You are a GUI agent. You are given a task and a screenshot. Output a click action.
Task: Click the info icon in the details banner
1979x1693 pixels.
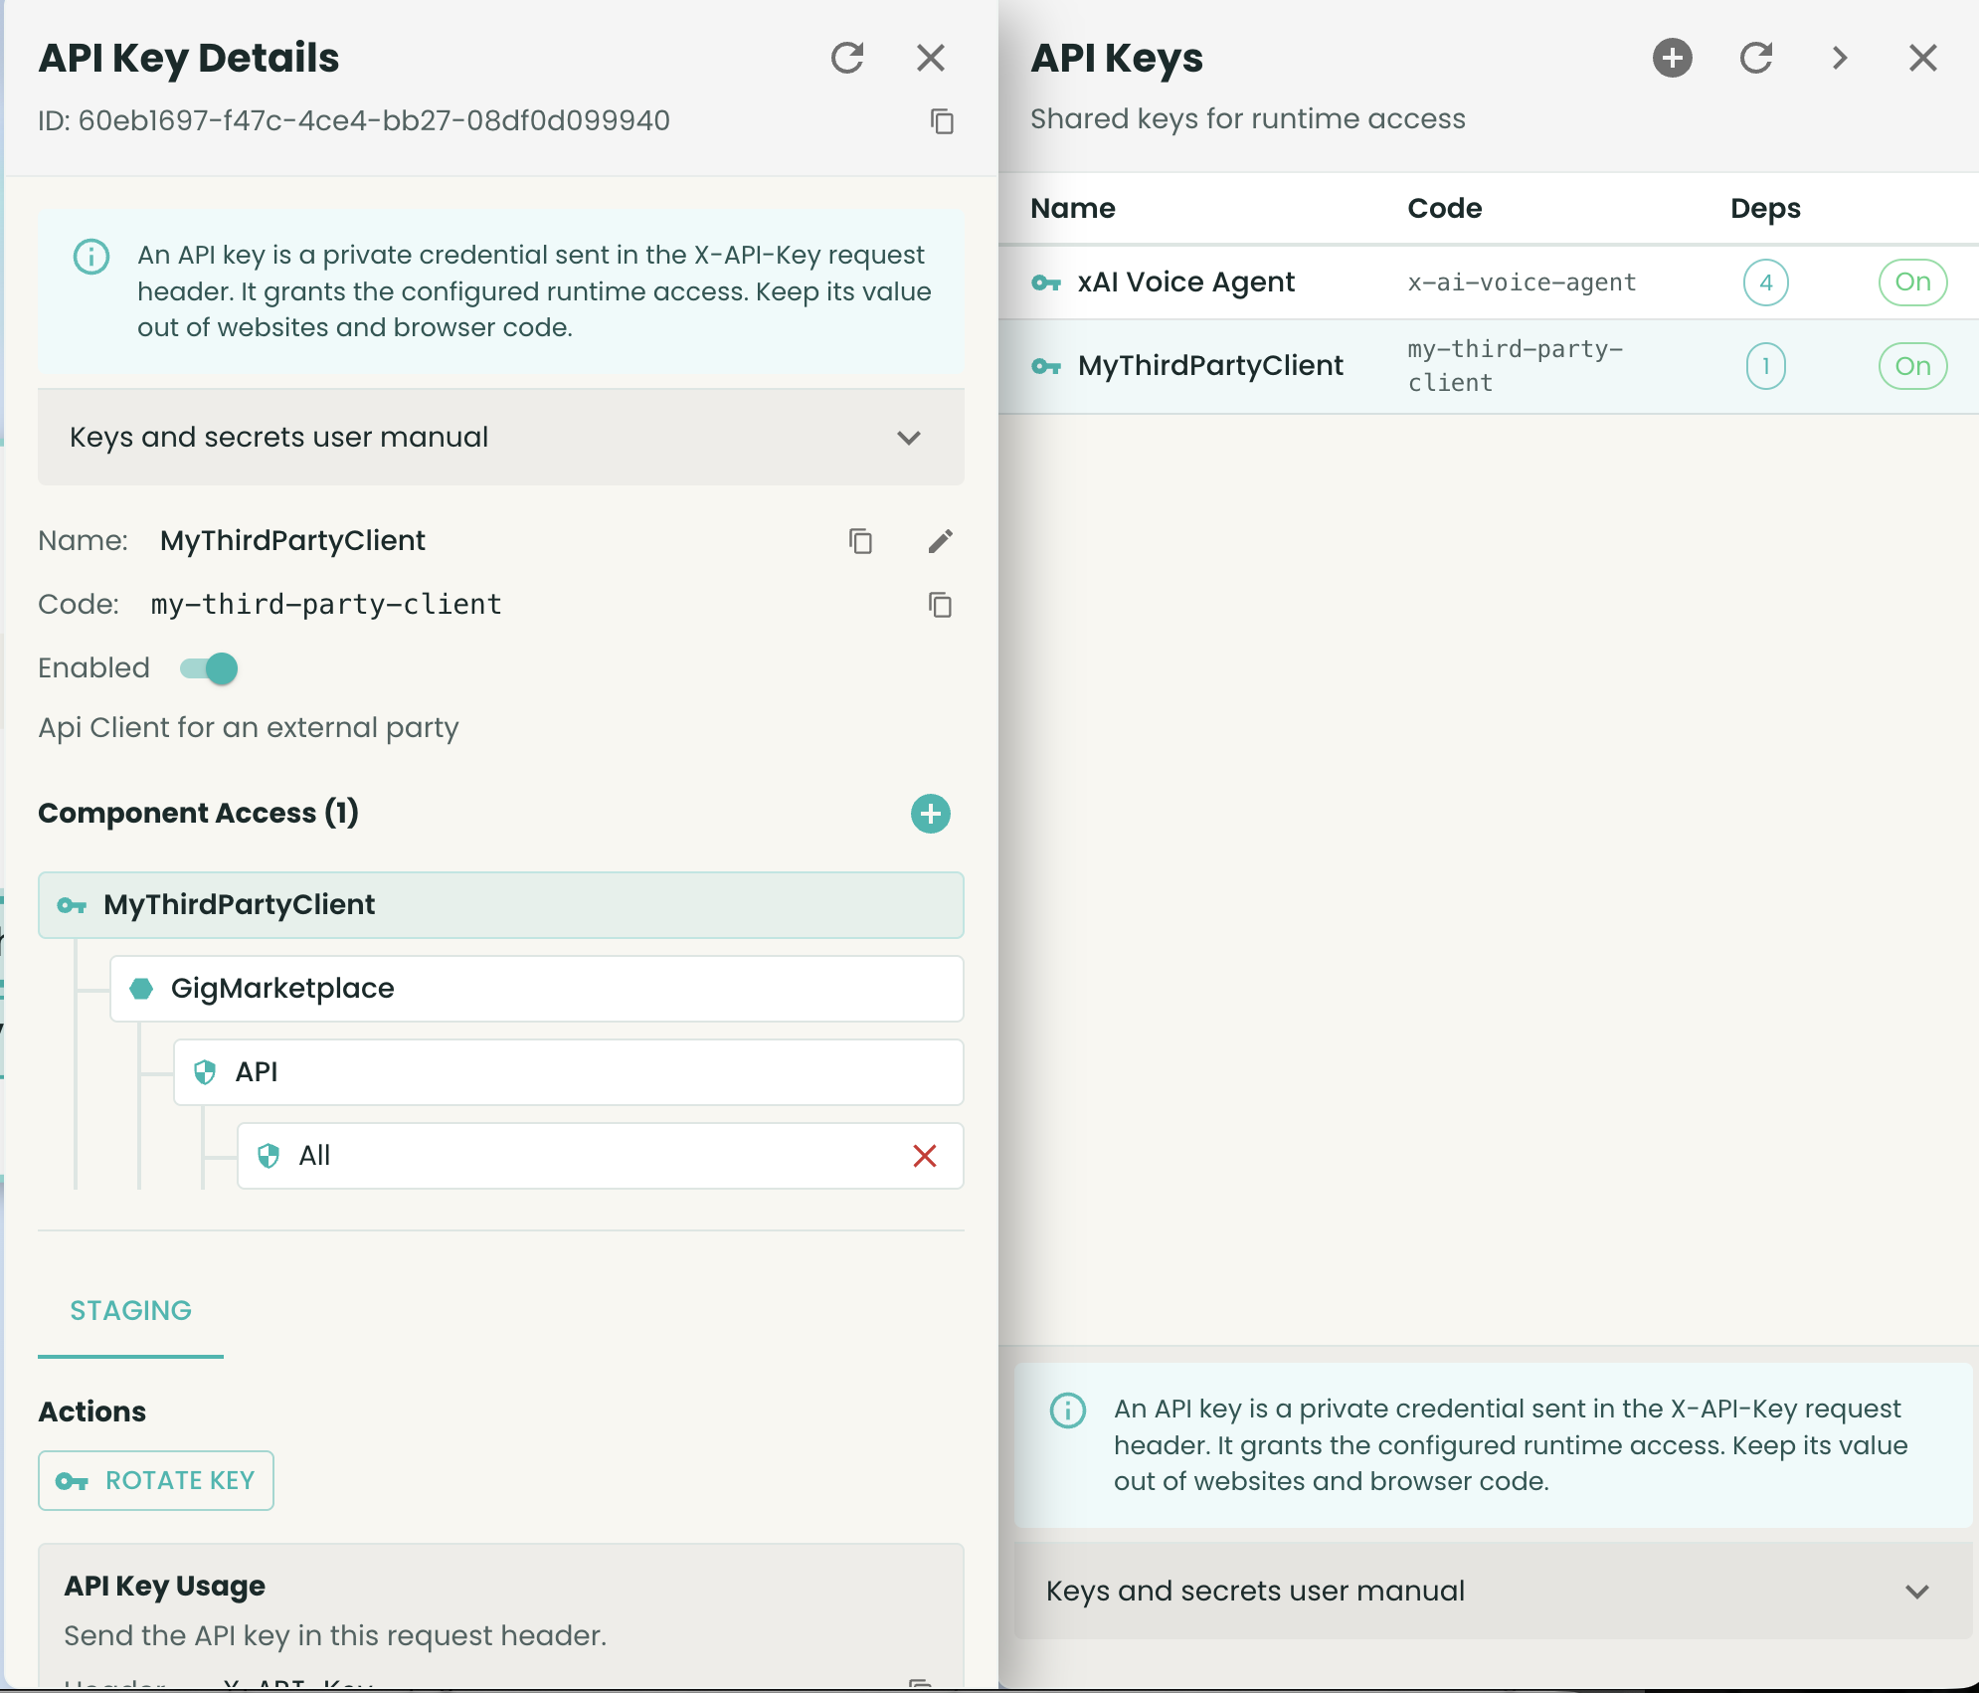click(91, 257)
